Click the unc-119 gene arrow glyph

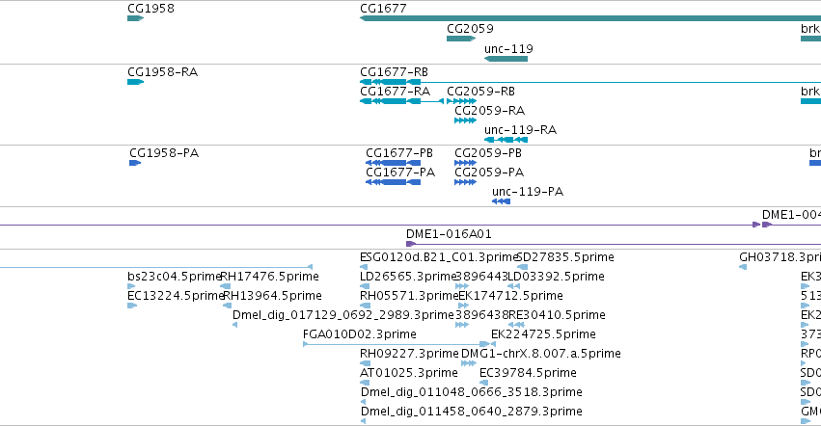[x=506, y=59]
